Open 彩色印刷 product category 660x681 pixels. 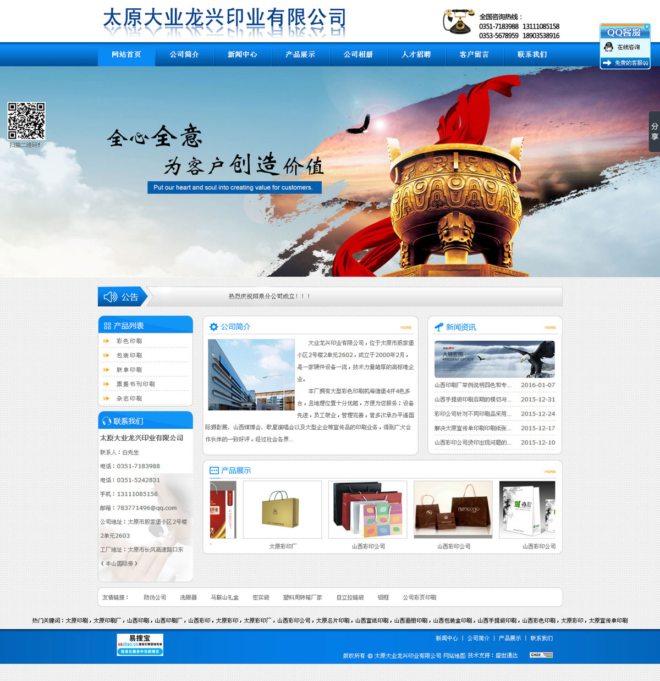pyautogui.click(x=129, y=341)
